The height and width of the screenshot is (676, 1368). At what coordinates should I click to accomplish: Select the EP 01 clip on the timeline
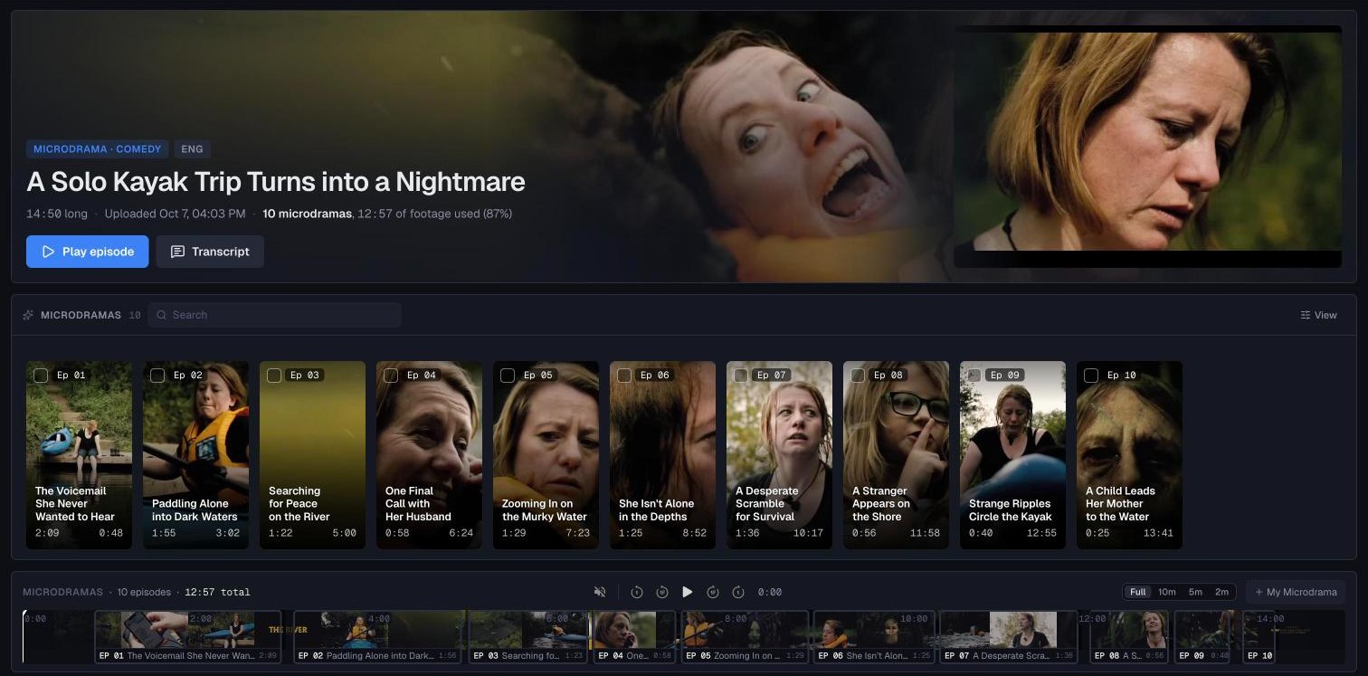tap(188, 637)
